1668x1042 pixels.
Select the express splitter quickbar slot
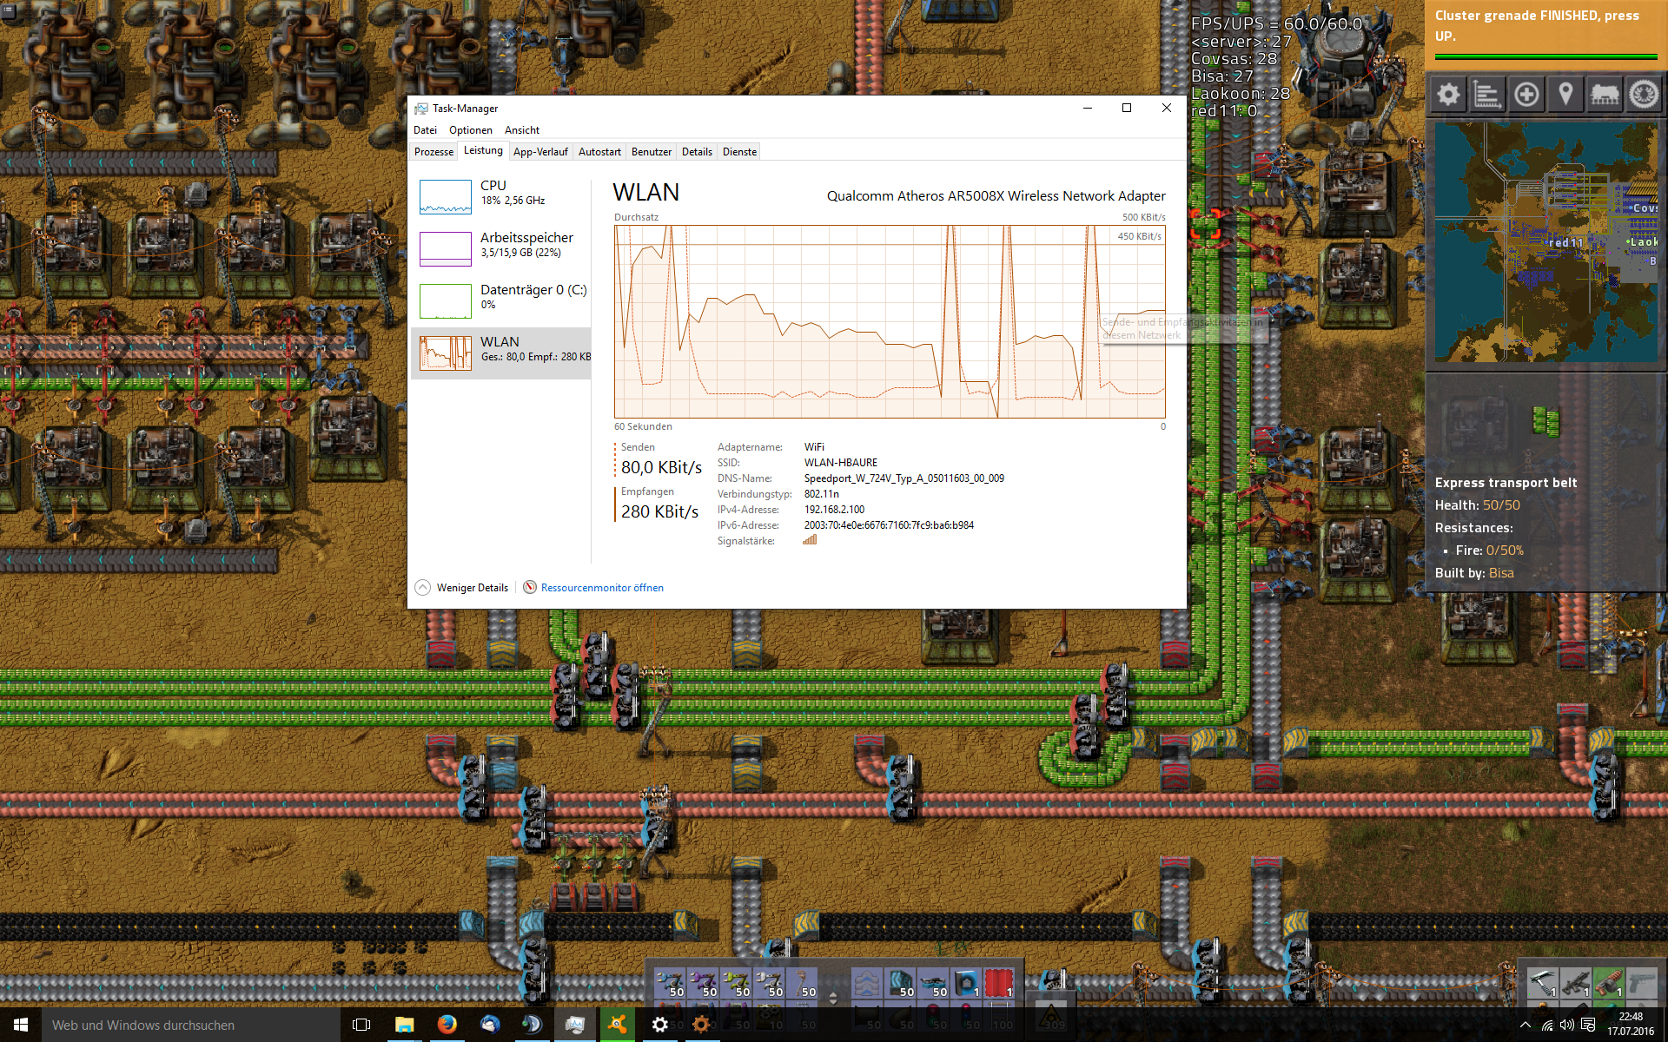[932, 984]
